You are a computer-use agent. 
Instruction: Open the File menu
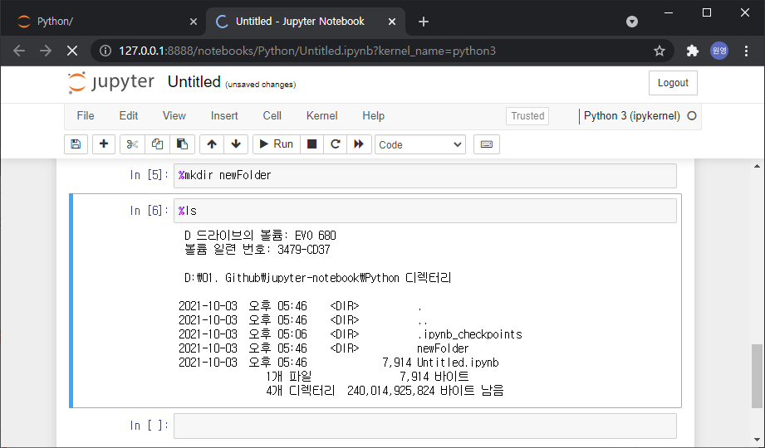(86, 116)
